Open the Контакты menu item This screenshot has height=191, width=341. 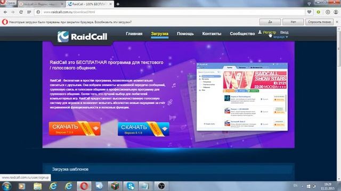coord(212,34)
